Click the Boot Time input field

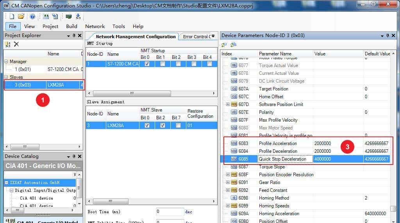(170, 212)
